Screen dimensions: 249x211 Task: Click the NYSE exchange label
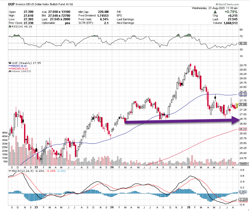pos(69,5)
